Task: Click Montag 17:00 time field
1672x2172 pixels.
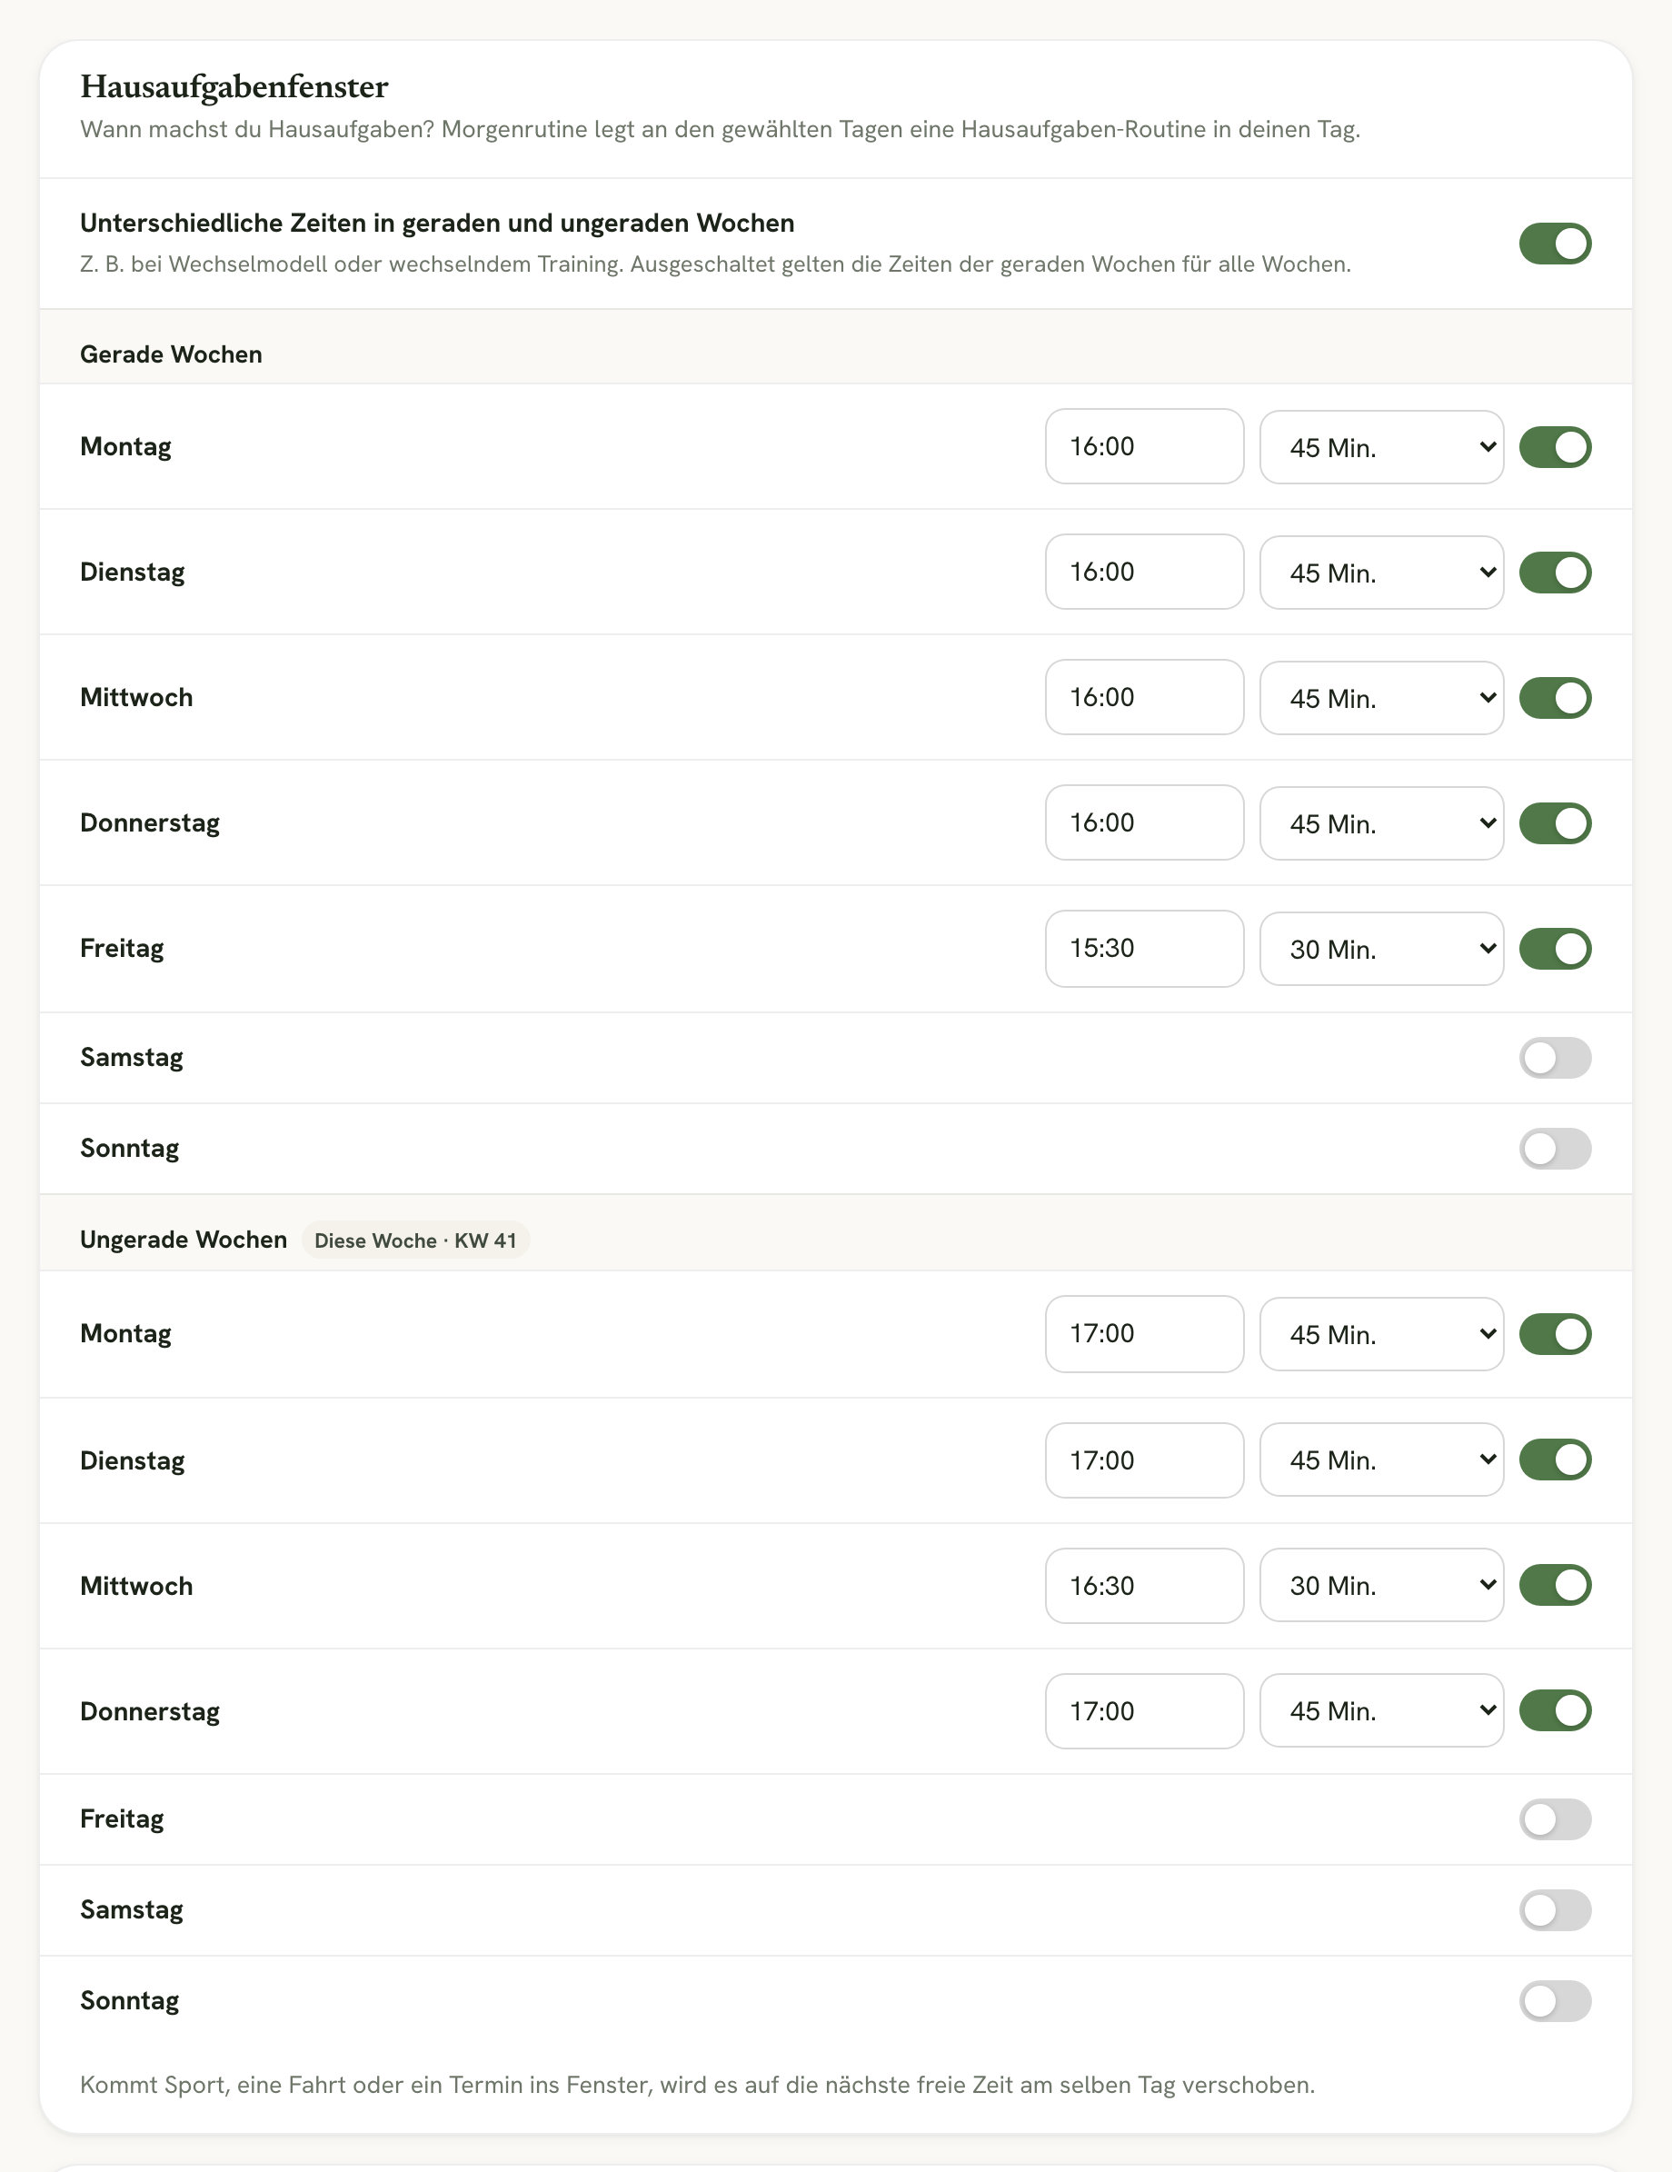Action: 1144,1333
